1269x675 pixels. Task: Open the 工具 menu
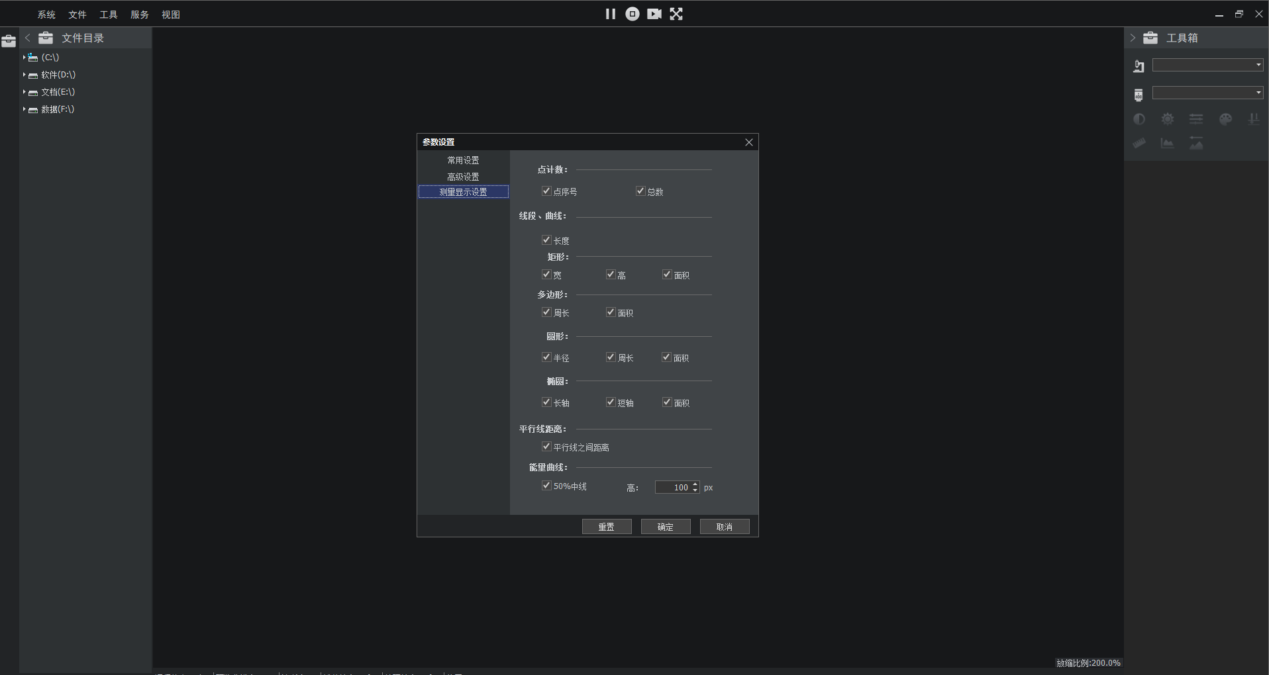pyautogui.click(x=109, y=15)
